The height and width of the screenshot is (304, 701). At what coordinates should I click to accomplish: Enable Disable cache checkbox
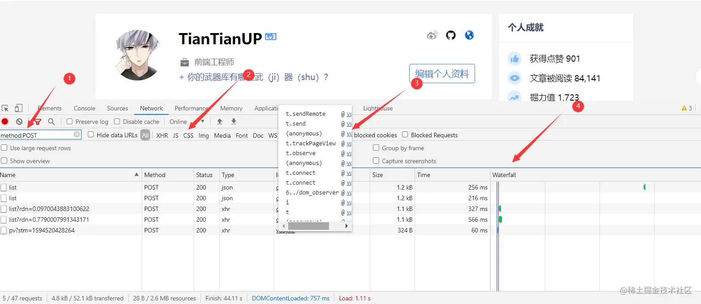[117, 122]
